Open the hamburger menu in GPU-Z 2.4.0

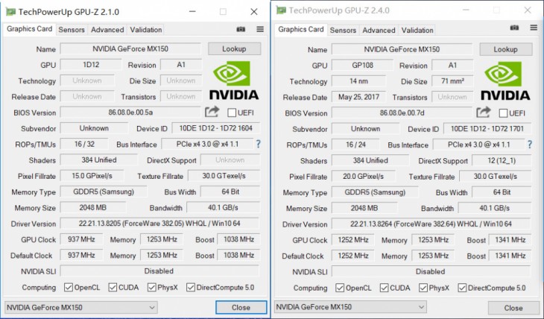pyautogui.click(x=534, y=28)
